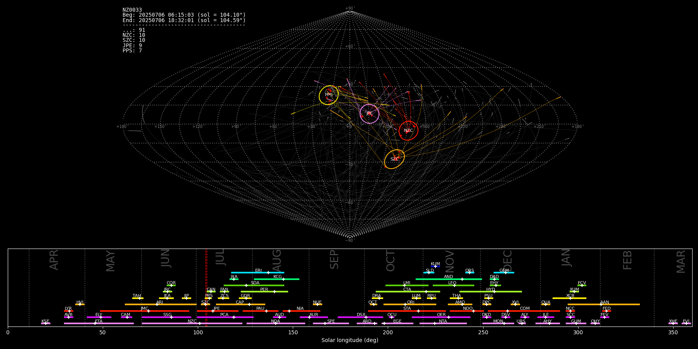Image resolution: width=698 pixels, height=349 pixels.
Task: Click the 'Beg: 20250706 06:15:03' header line
Action: pyautogui.click(x=184, y=15)
